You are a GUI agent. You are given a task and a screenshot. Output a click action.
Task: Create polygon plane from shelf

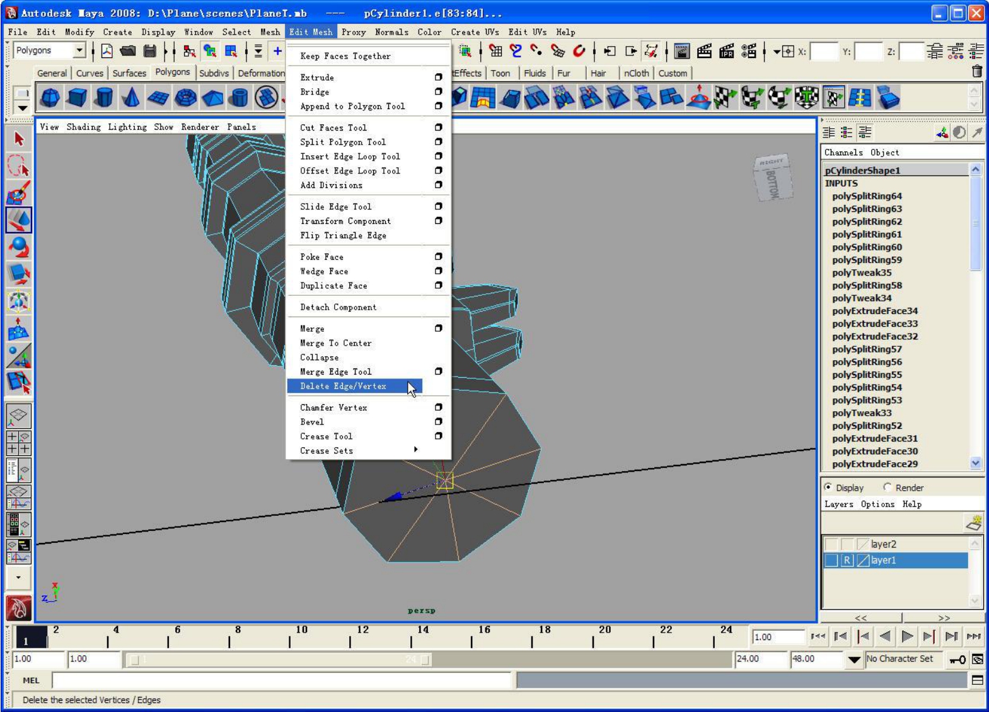click(x=158, y=98)
